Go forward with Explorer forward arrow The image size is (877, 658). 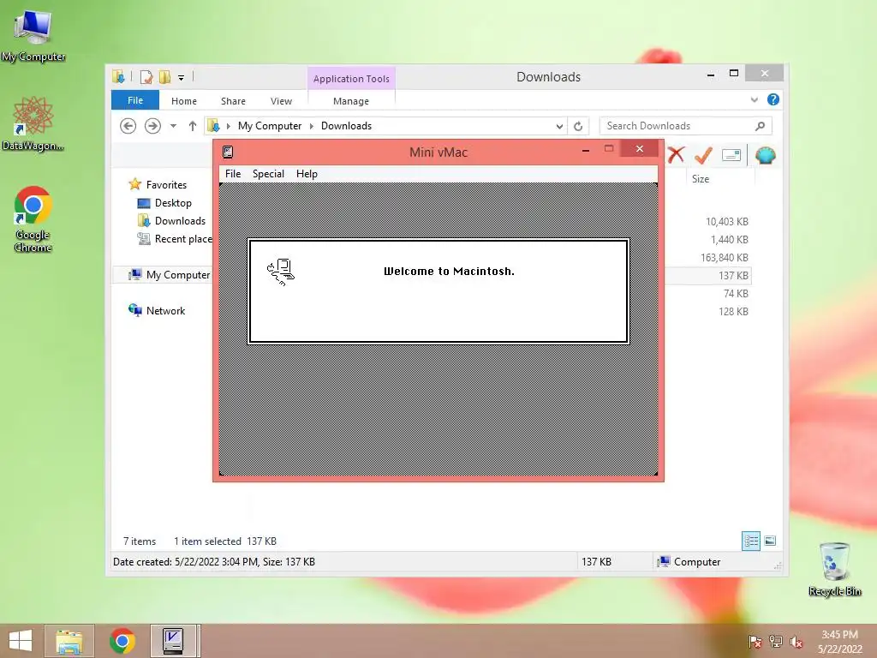152,126
